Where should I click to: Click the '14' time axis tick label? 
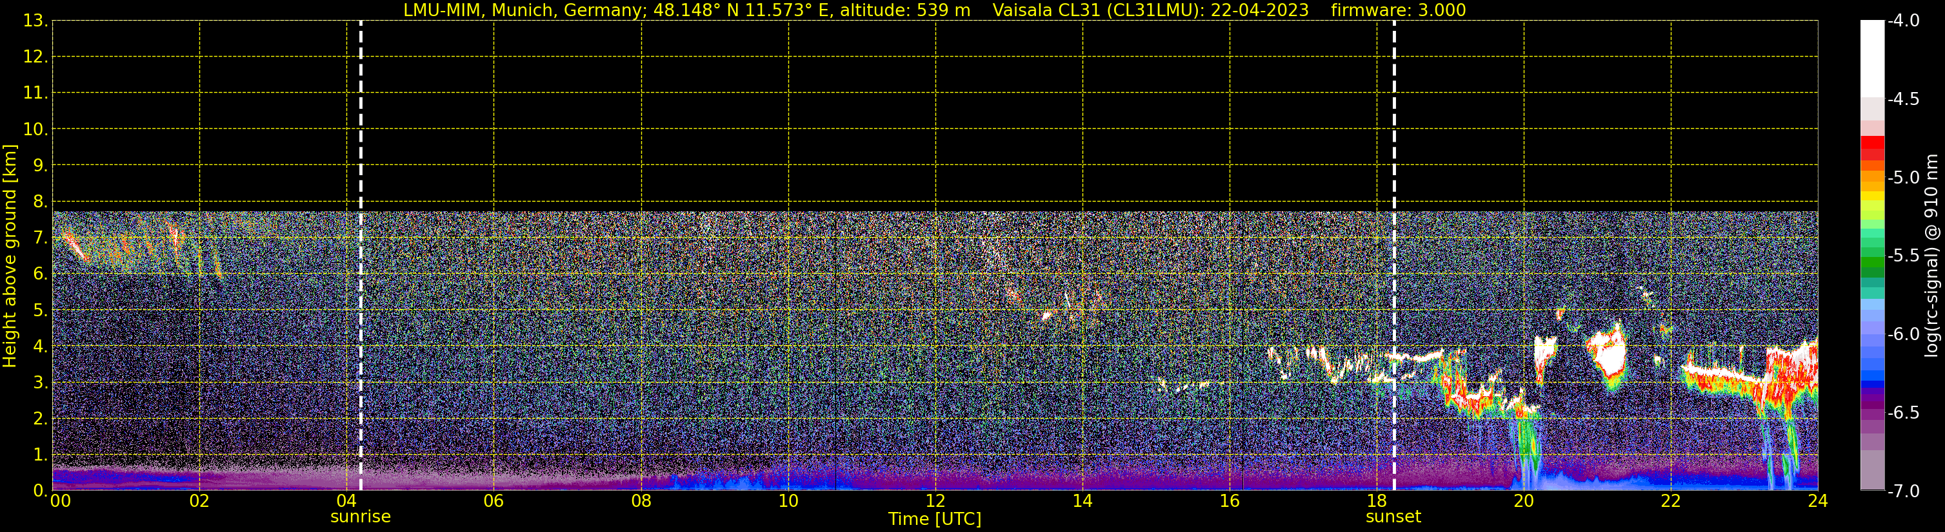pos(1082,501)
